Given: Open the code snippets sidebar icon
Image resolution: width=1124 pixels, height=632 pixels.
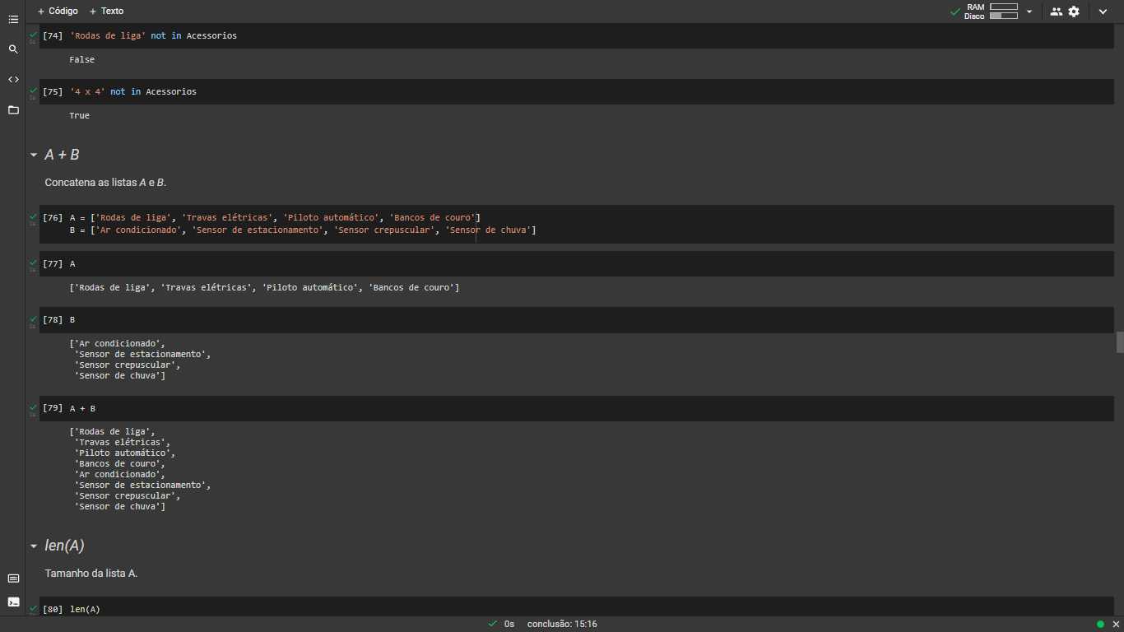Looking at the screenshot, I should coord(13,79).
